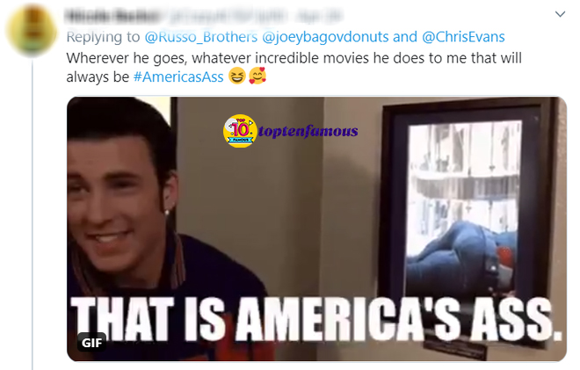Open the @ChrisEvans profile mention
The height and width of the screenshot is (370, 580).
click(463, 37)
